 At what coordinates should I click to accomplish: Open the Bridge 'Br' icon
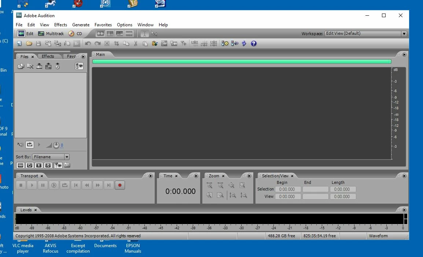tap(77, 44)
